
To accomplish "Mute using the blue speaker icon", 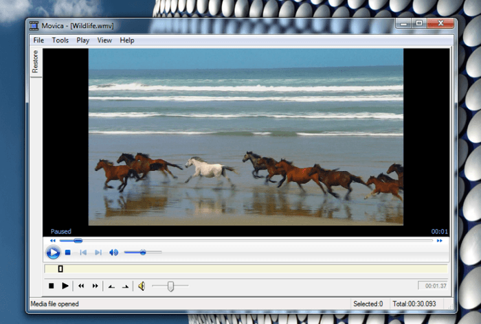I will (114, 253).
